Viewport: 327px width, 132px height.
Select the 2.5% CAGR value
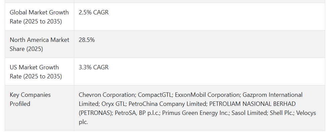tap(94, 12)
